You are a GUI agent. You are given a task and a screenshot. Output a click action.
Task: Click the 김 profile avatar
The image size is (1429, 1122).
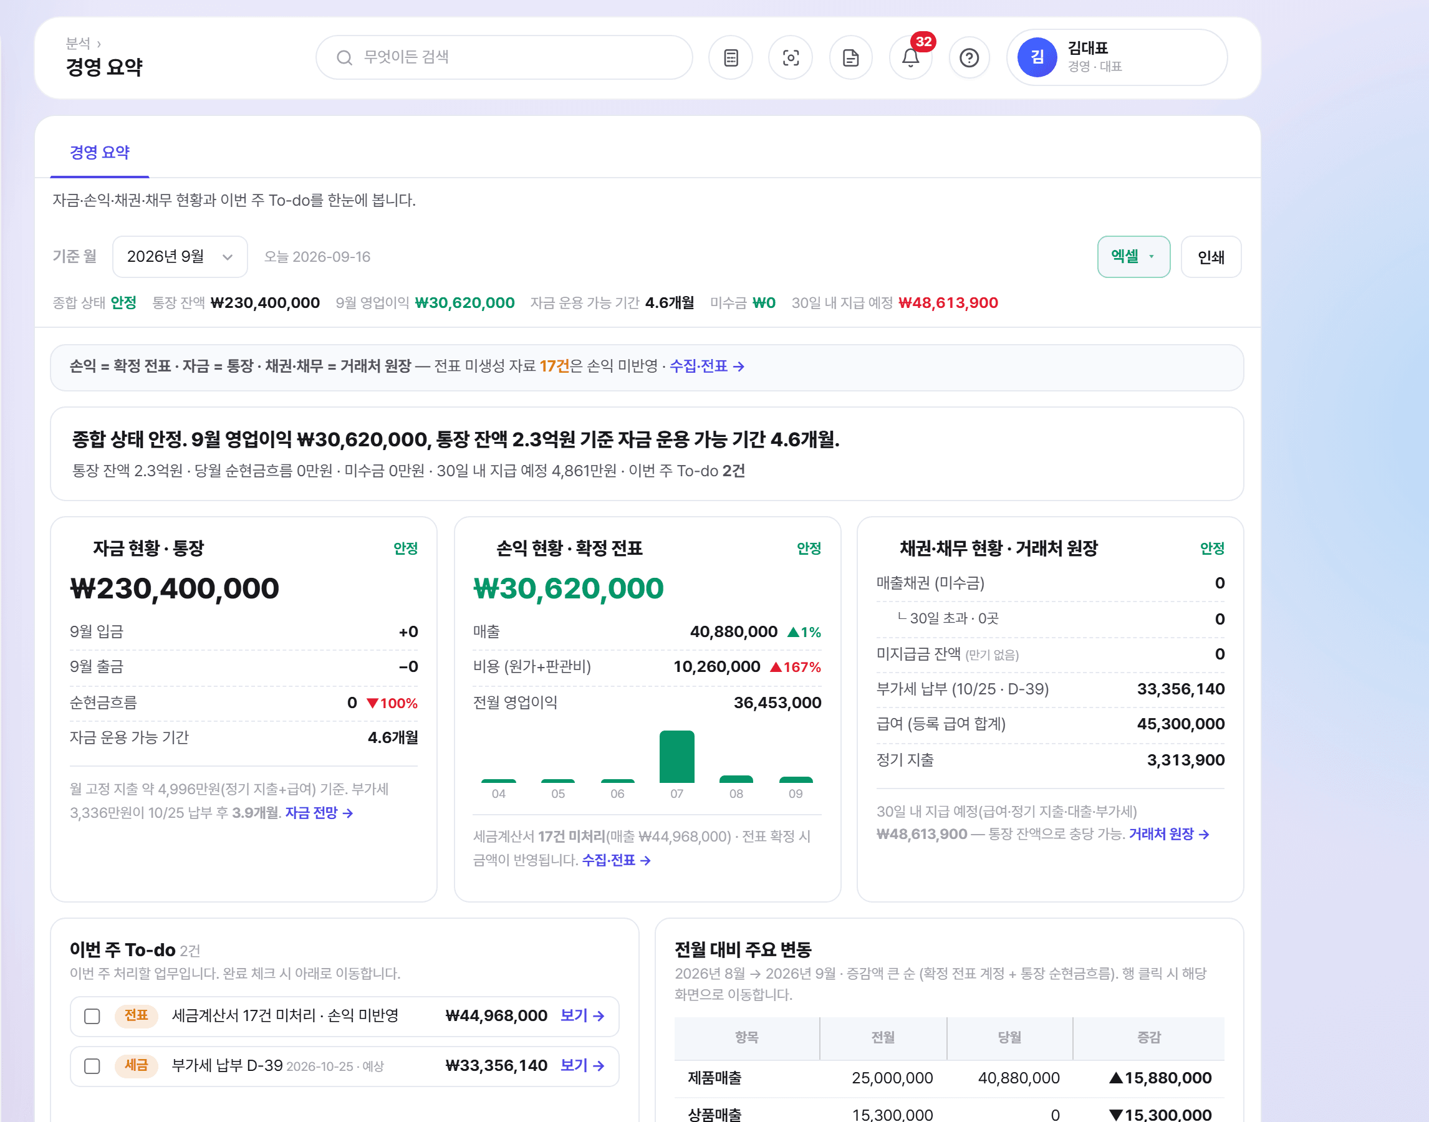coord(1037,58)
